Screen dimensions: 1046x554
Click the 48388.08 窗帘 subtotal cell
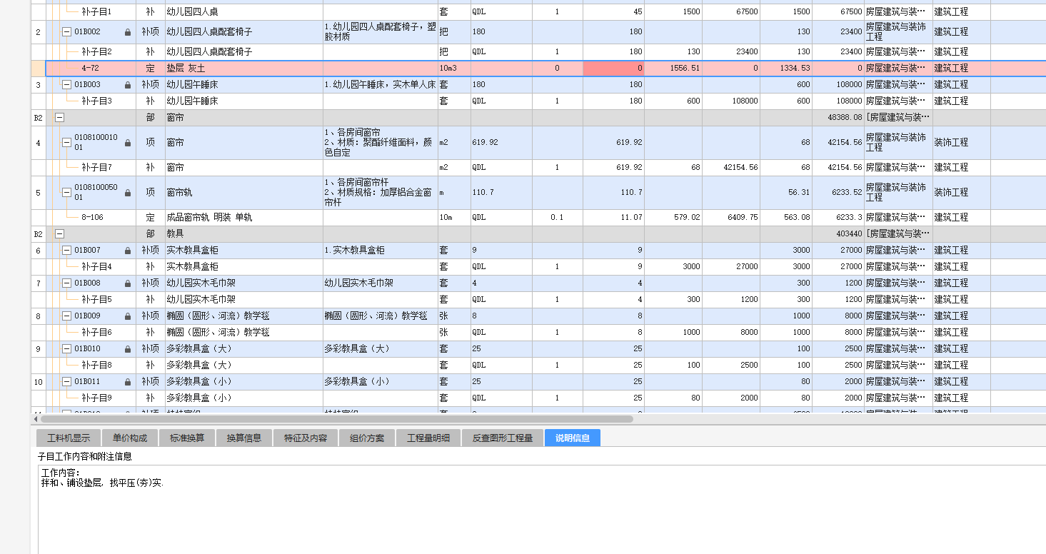pyautogui.click(x=838, y=118)
